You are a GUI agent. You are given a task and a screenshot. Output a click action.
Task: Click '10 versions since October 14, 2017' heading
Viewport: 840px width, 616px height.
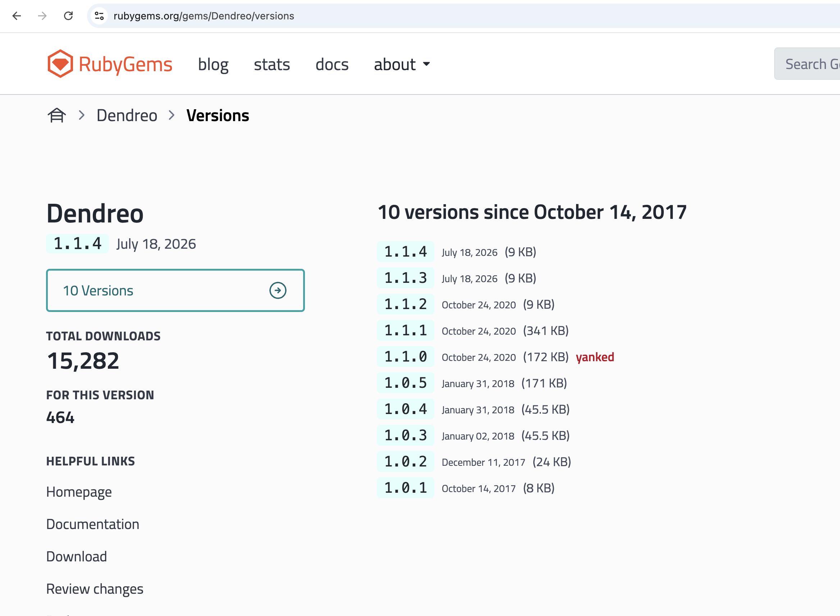click(x=532, y=212)
